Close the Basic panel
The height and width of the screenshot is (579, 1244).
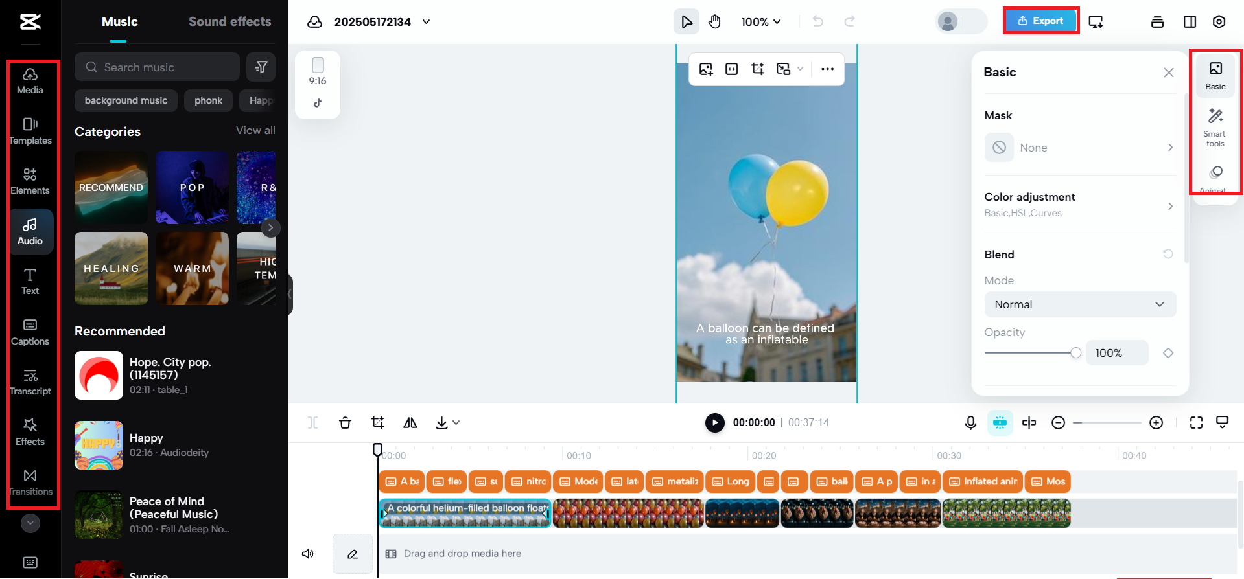pyautogui.click(x=1168, y=73)
